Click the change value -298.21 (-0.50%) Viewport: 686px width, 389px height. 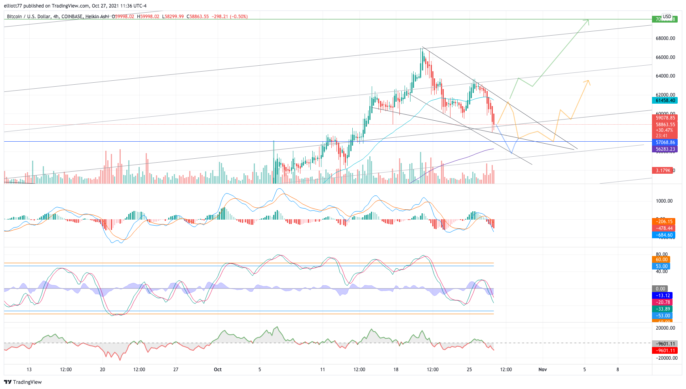click(x=230, y=17)
